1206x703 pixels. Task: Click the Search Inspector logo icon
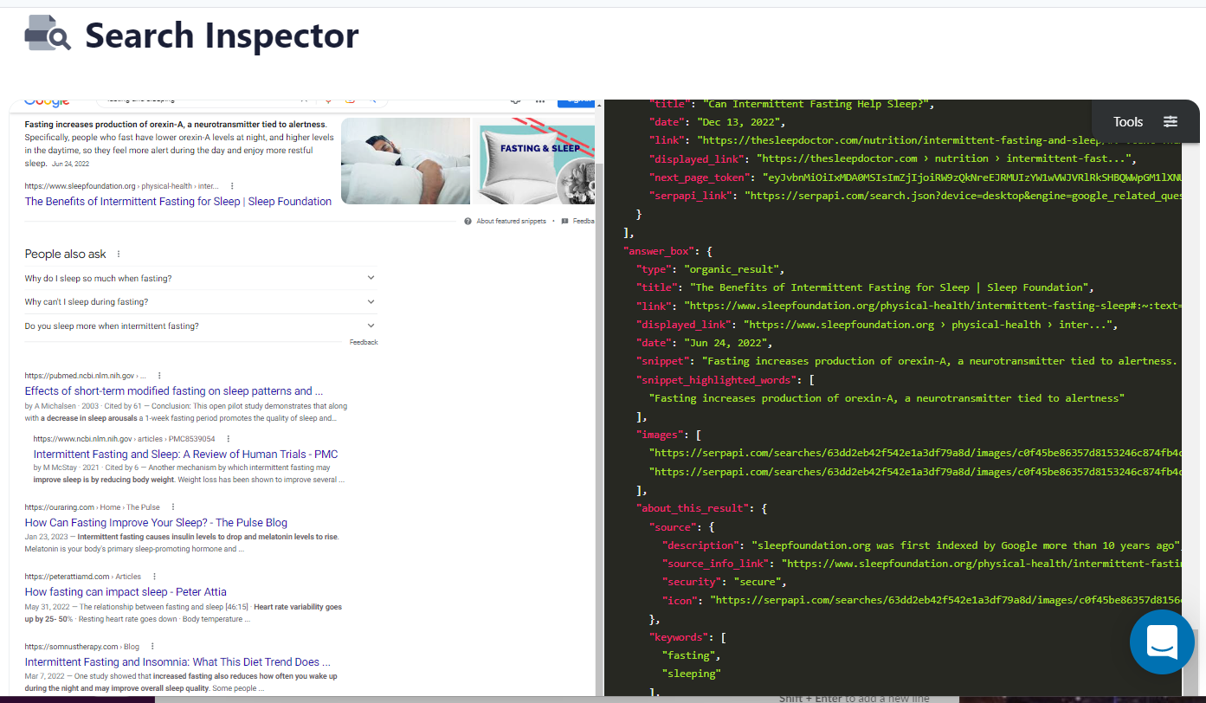47,35
